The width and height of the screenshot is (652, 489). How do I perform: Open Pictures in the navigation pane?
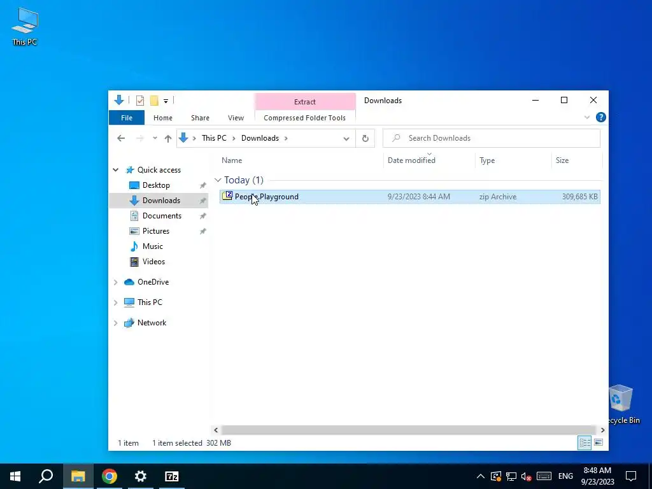coord(155,230)
